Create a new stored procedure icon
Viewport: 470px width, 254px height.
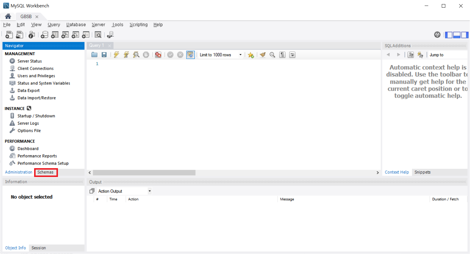coord(75,35)
